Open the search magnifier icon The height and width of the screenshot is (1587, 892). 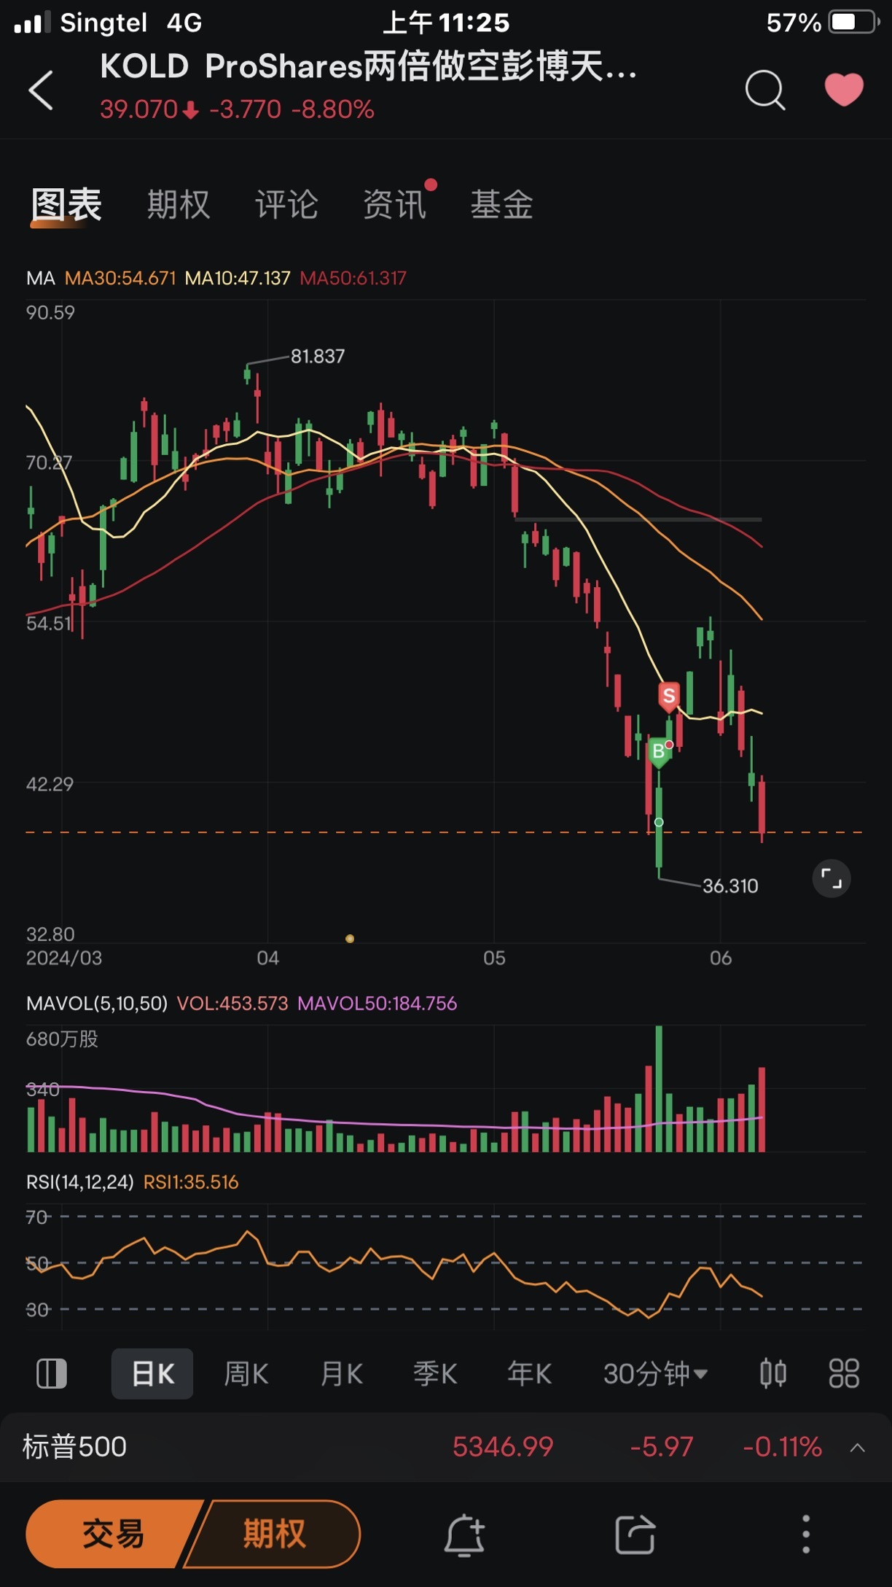(765, 90)
